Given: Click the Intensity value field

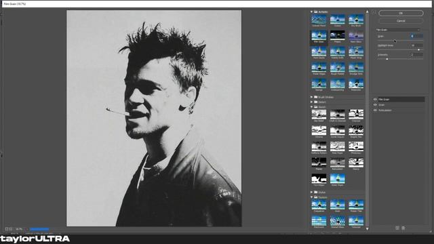Looking at the screenshot, I should pos(416,55).
